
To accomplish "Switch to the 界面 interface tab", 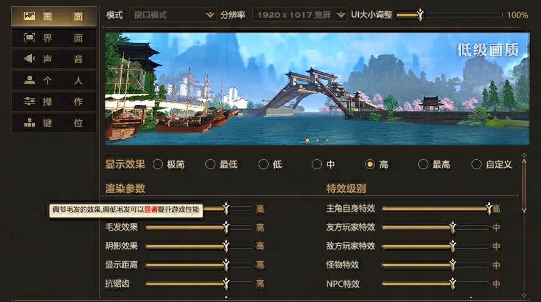I will pyautogui.click(x=54, y=38).
